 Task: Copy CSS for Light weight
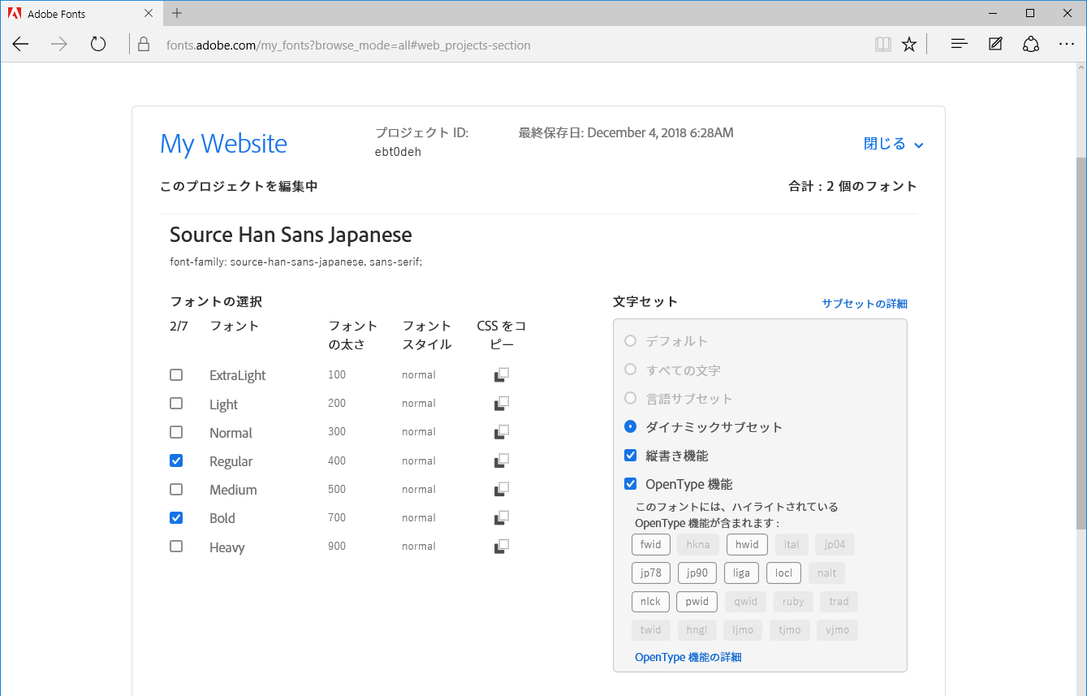click(x=502, y=404)
